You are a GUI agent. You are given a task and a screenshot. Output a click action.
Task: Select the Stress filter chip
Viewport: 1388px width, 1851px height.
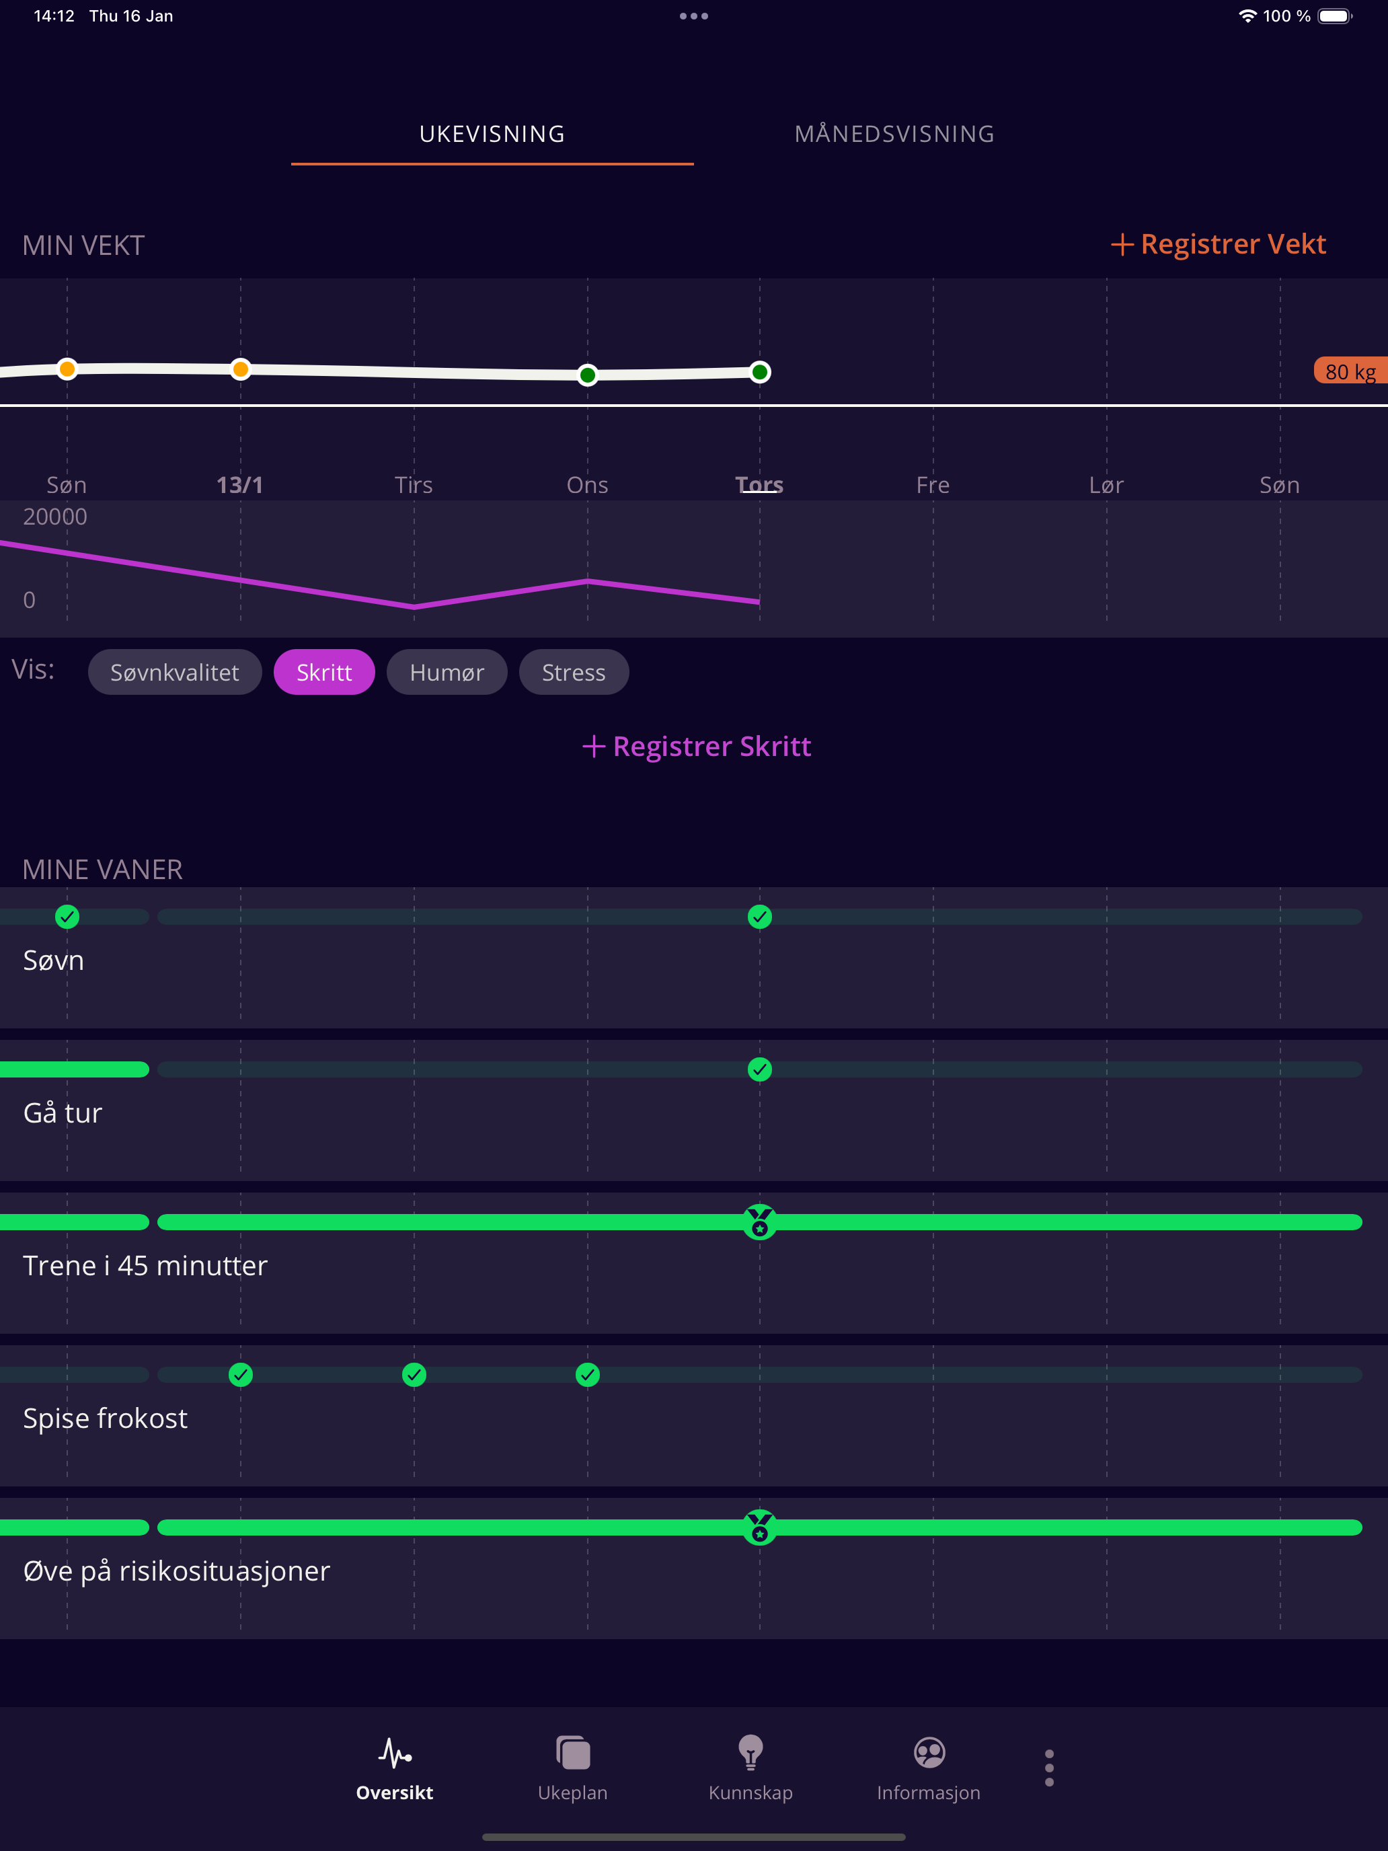tap(574, 672)
